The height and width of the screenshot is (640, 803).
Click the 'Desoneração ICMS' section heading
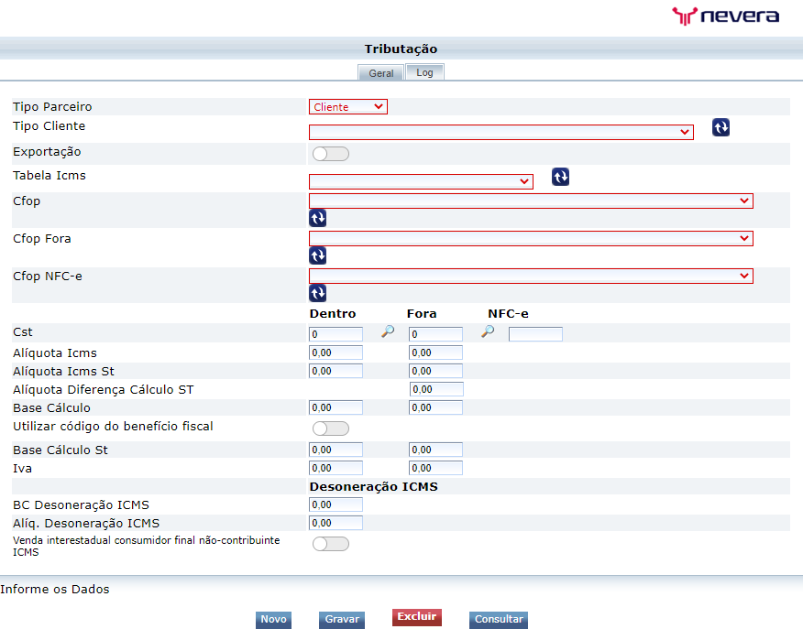tap(373, 486)
